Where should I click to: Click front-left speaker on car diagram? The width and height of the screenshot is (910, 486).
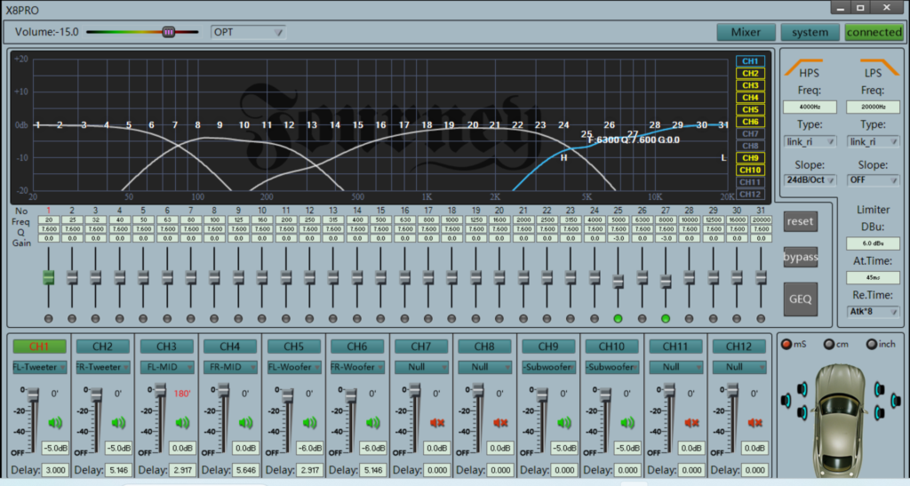pyautogui.click(x=802, y=389)
